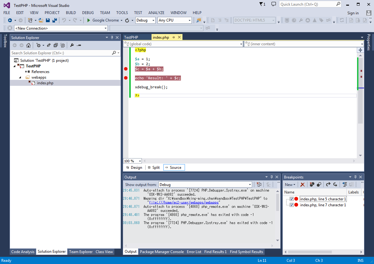Open the DEBUG menu
The image size is (374, 264).
pyautogui.click(x=88, y=13)
